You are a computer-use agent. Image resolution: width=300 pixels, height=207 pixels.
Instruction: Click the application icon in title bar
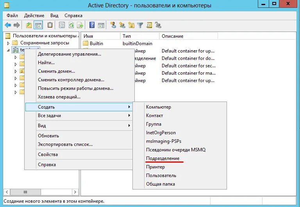click(x=7, y=5)
